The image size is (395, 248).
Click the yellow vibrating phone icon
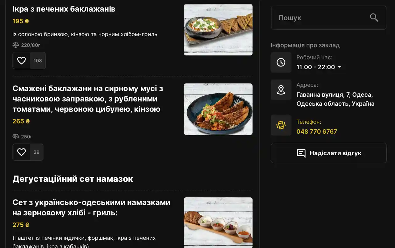[281, 125]
